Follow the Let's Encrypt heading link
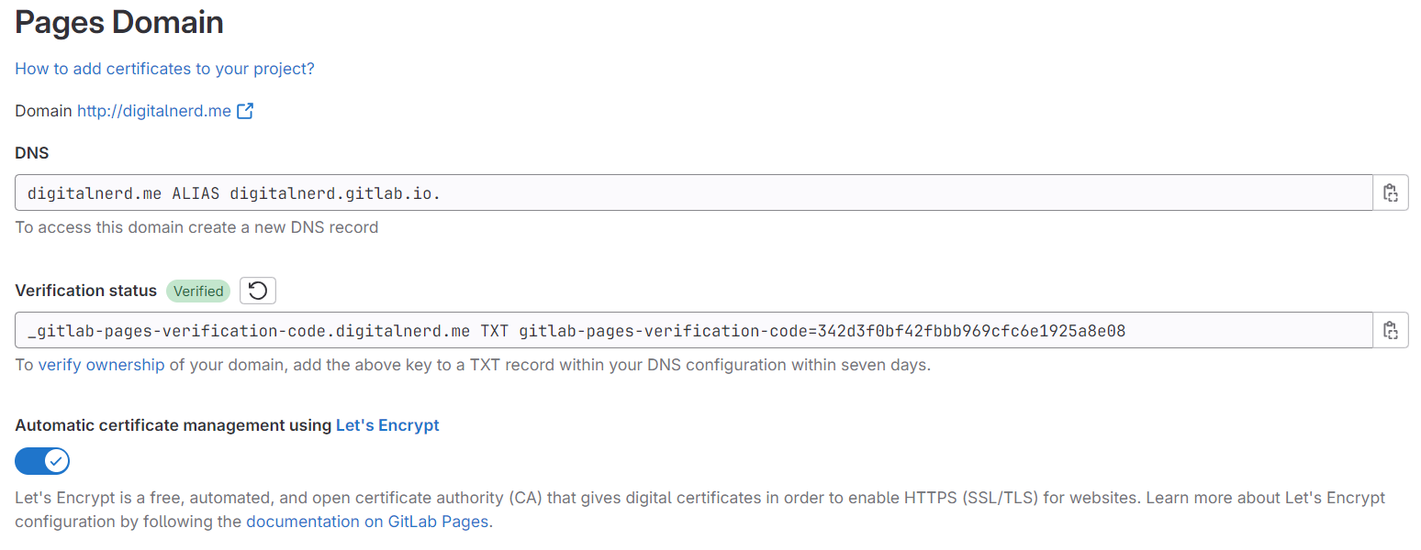 [x=387, y=425]
